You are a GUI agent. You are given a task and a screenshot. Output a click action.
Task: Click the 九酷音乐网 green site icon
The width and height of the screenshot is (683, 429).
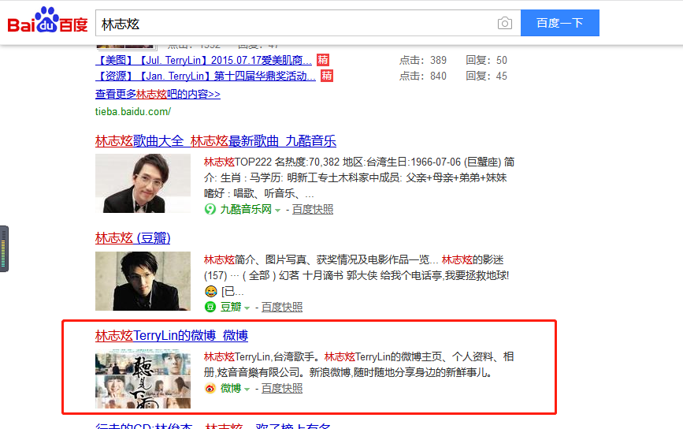[x=210, y=209]
